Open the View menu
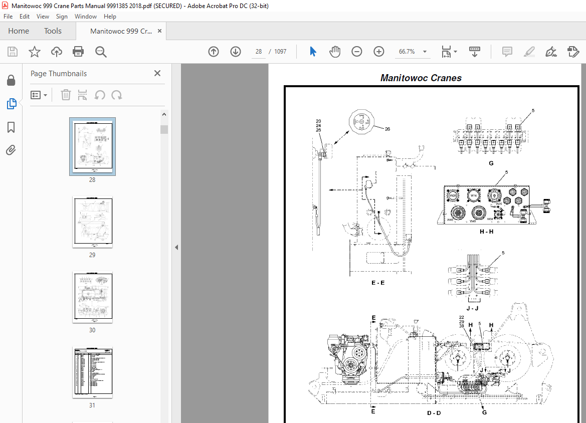This screenshot has height=423, width=586. tap(43, 17)
